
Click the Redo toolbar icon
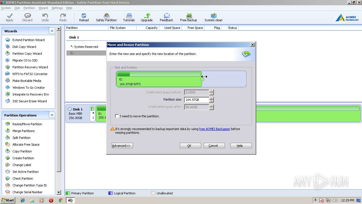click(x=63, y=17)
